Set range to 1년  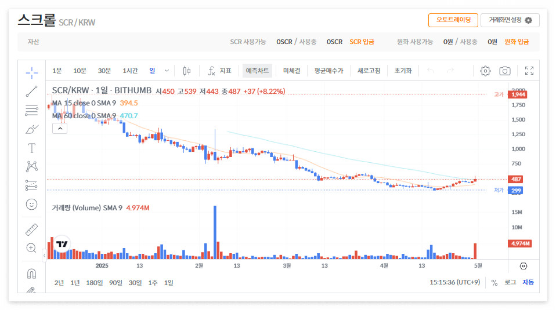(75, 283)
